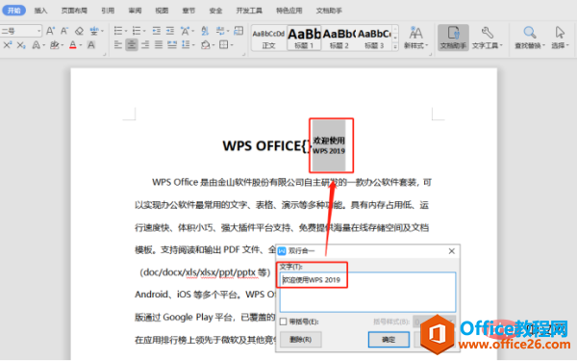577x361 pixels.
Task: Click the 删除 button in dialog
Action: tap(301, 339)
